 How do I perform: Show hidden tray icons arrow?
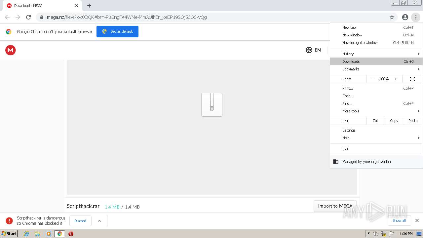[369, 233]
